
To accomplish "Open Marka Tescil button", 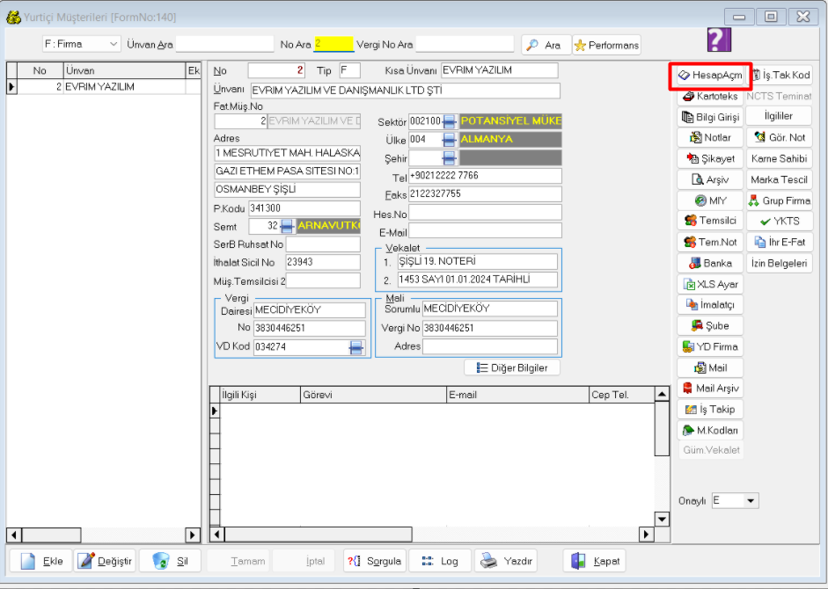I will [780, 180].
